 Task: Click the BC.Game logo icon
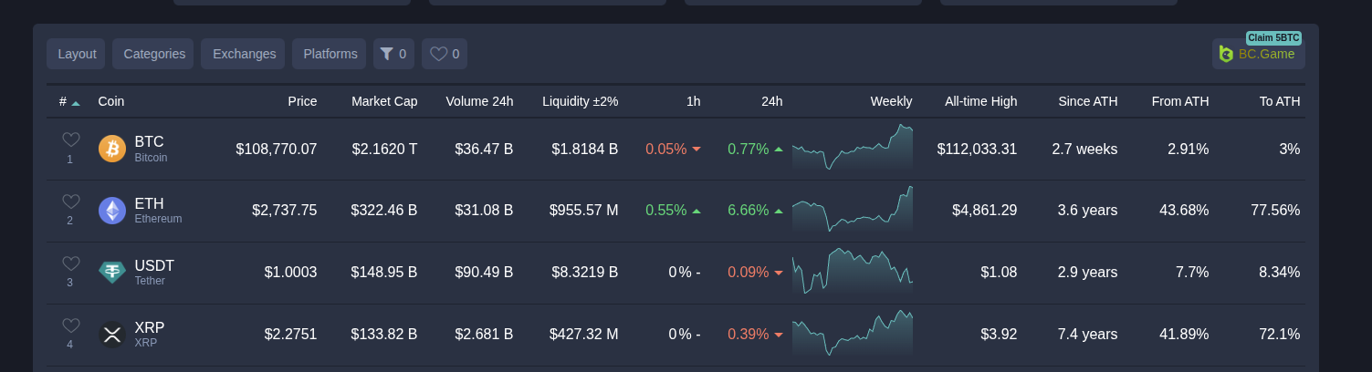point(1227,54)
